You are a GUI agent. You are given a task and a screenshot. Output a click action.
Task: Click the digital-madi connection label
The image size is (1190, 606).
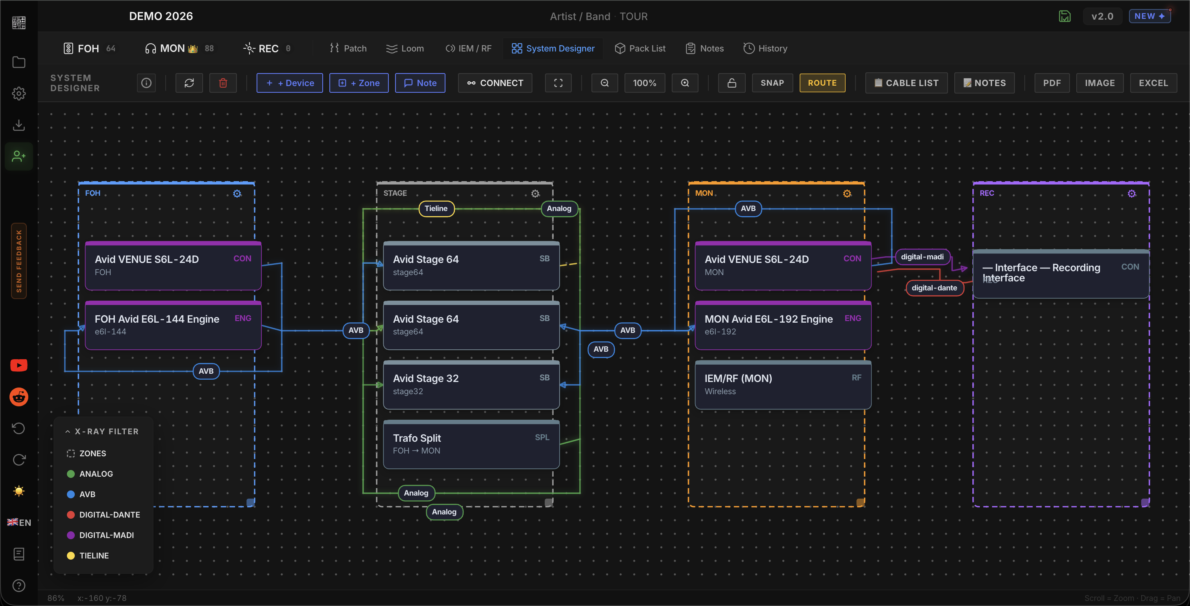pyautogui.click(x=922, y=257)
